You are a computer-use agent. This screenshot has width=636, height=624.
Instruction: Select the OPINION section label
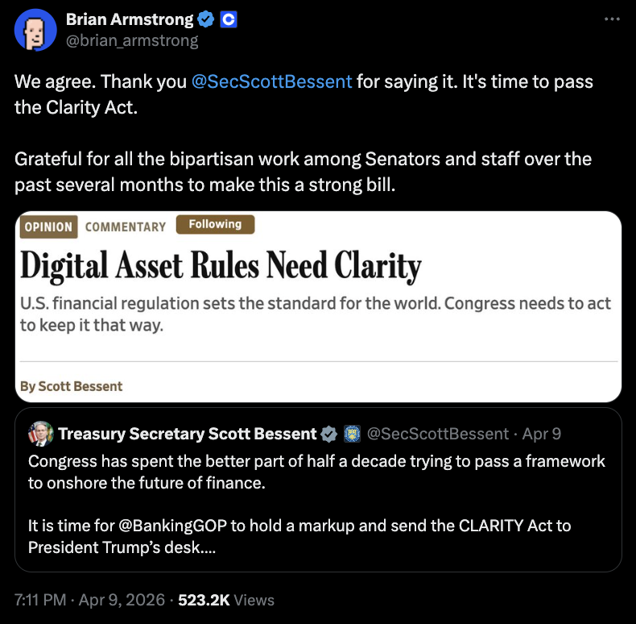pos(48,227)
